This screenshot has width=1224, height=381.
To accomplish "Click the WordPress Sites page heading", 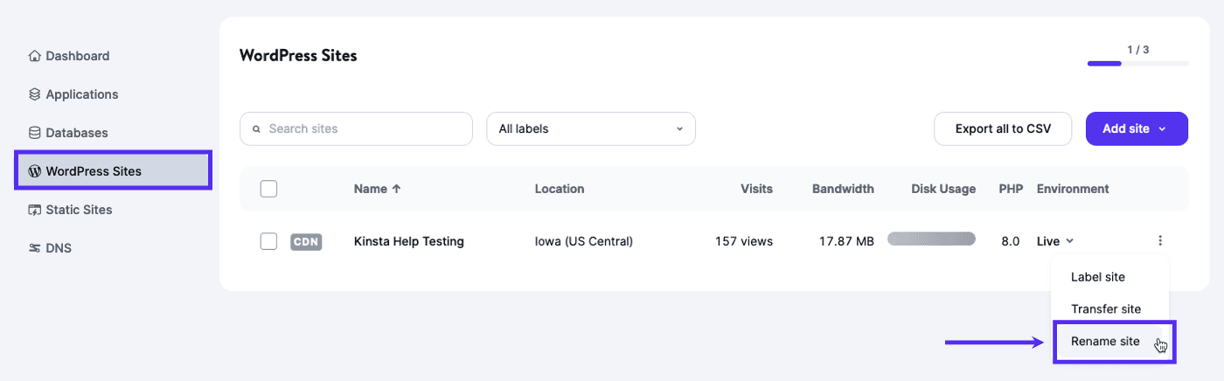I will (x=298, y=56).
